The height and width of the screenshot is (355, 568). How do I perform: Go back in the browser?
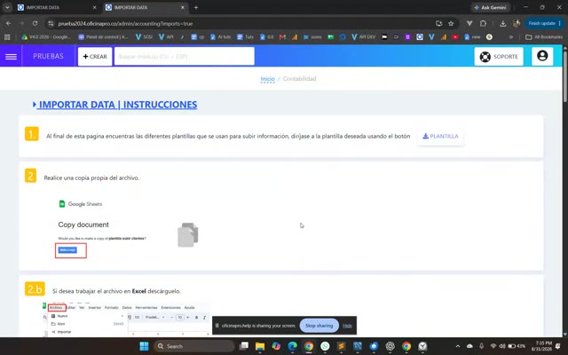(8, 23)
